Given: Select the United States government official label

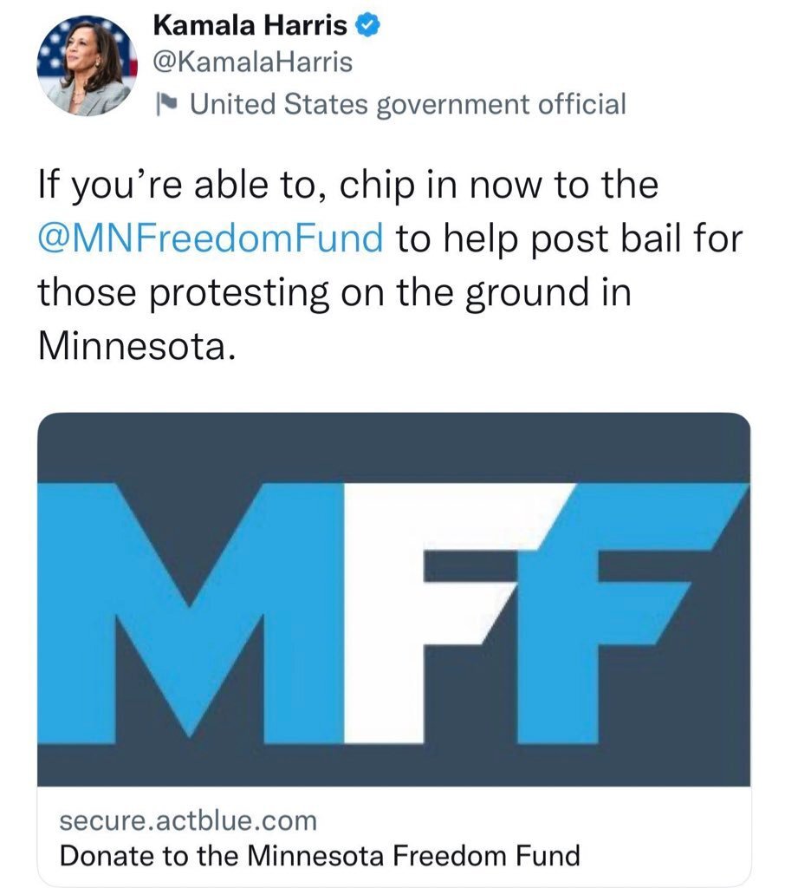Looking at the screenshot, I should pos(406,105).
